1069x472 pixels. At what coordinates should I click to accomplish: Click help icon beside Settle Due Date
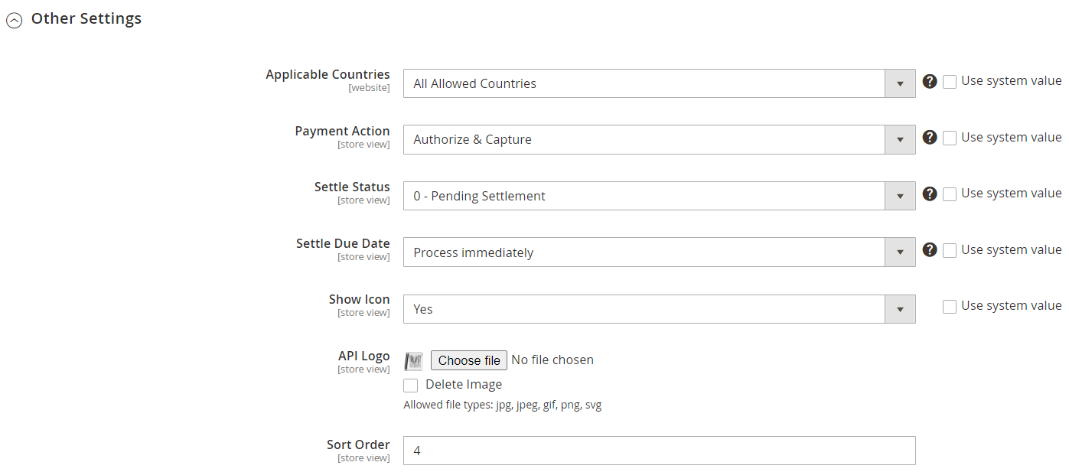pyautogui.click(x=930, y=250)
